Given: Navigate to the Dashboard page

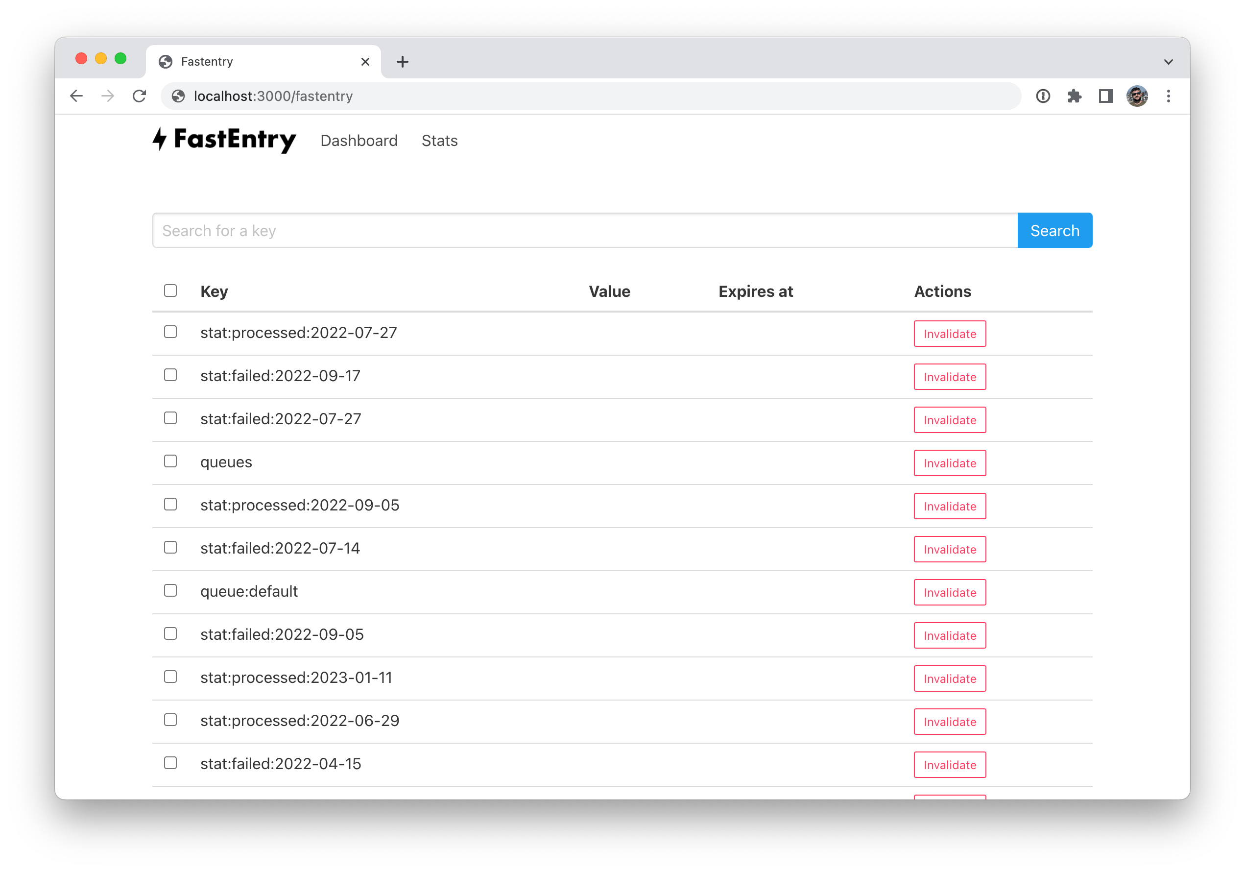Looking at the screenshot, I should [359, 141].
